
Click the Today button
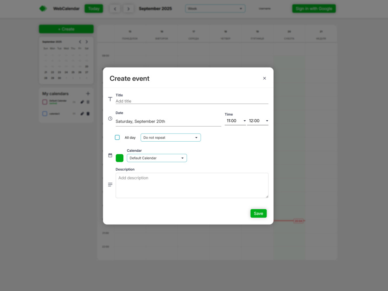point(94,9)
